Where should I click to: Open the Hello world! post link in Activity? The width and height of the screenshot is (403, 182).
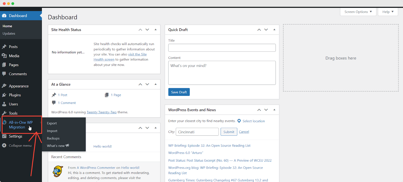pyautogui.click(x=103, y=146)
